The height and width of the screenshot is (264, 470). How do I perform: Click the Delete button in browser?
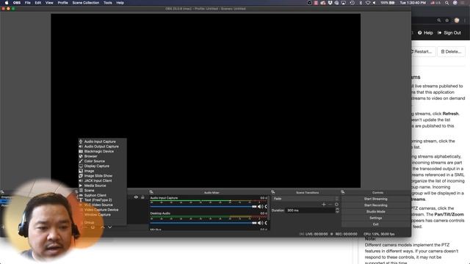click(x=451, y=51)
